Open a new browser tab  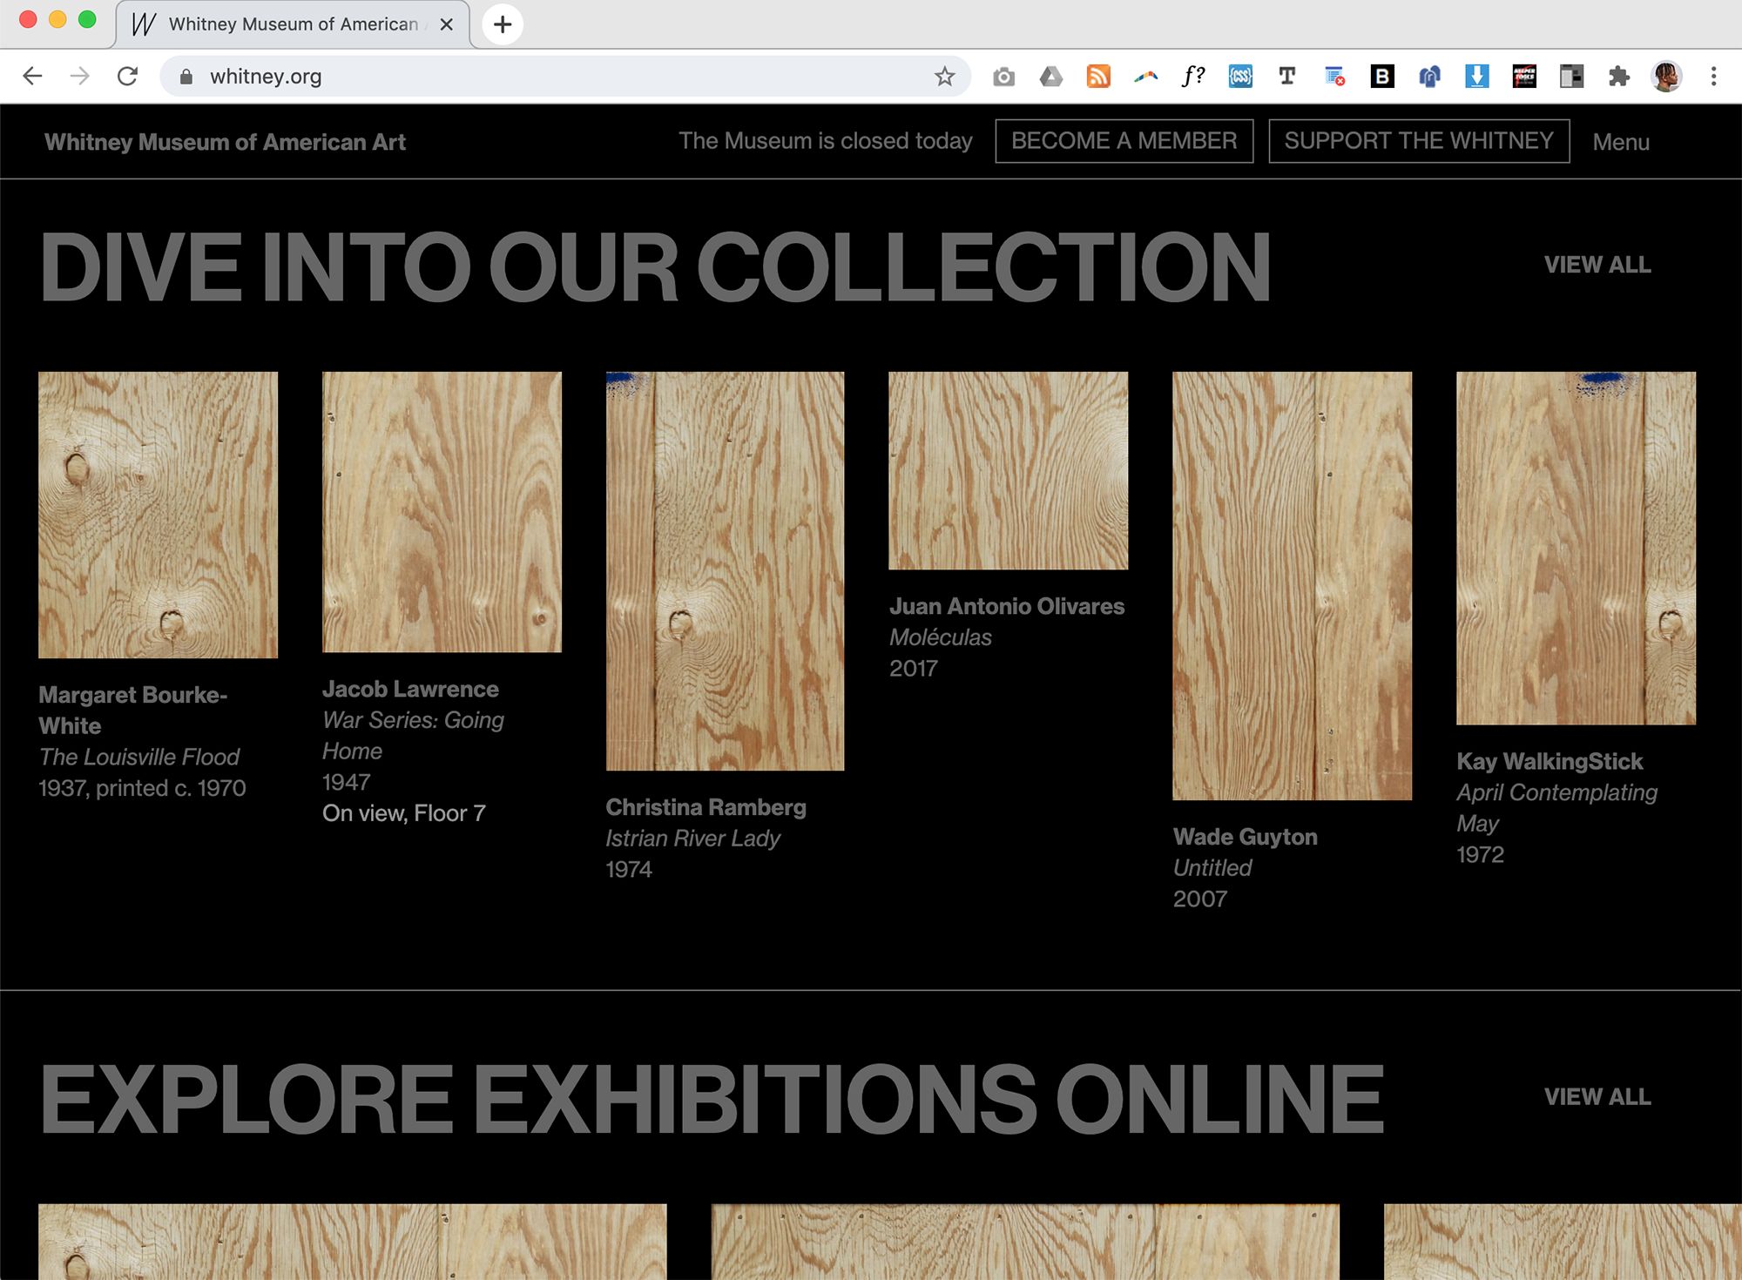click(x=503, y=24)
